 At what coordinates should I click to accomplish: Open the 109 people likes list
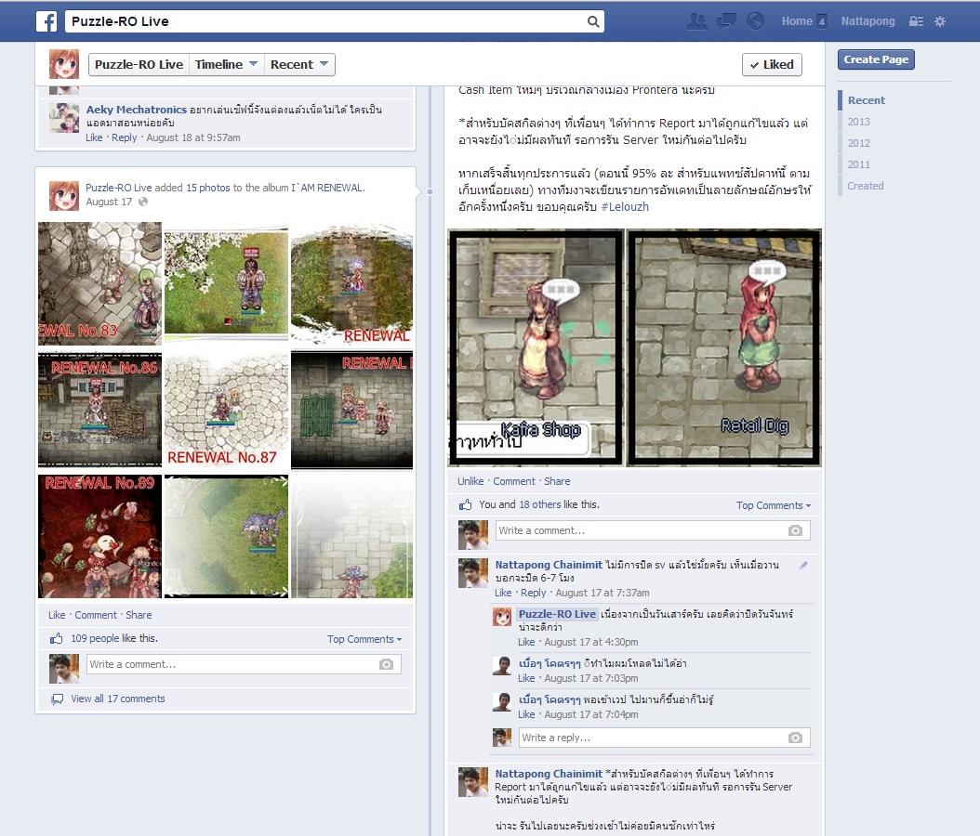(x=96, y=638)
